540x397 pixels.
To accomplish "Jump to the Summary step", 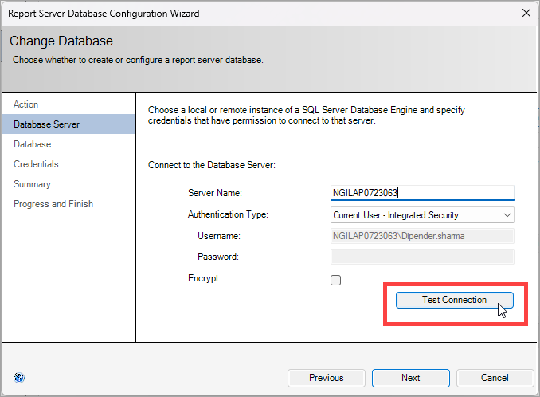I will pyautogui.click(x=32, y=184).
